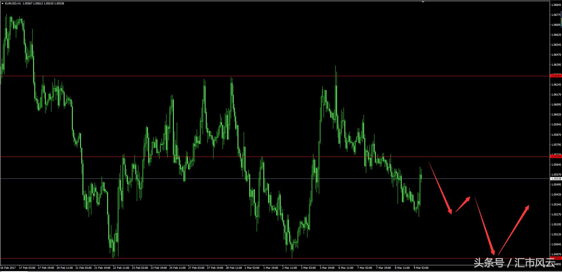Select the final long red upward arrow

[x=514, y=229]
